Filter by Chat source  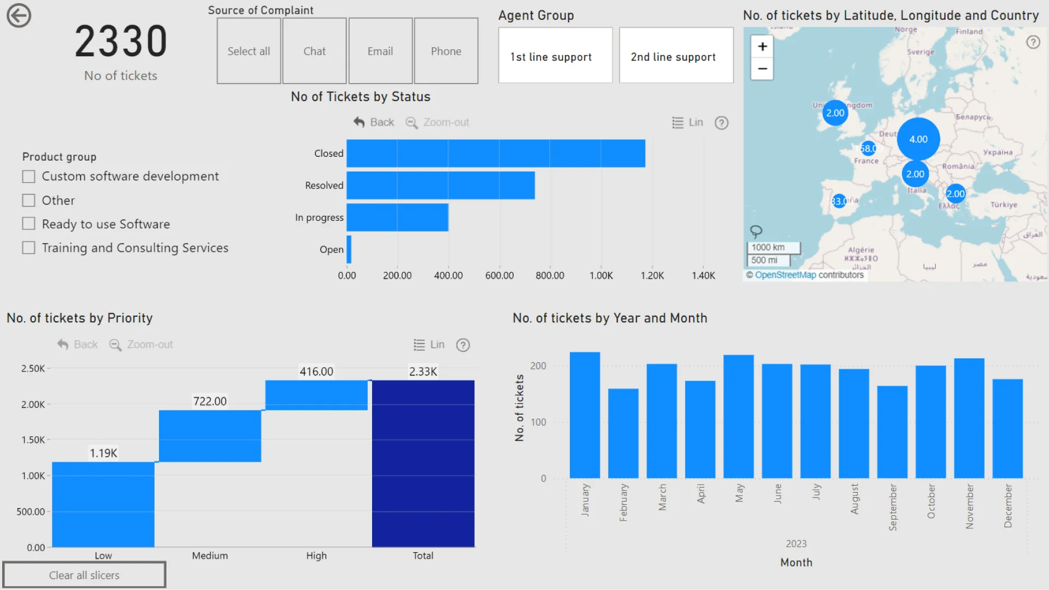(314, 51)
